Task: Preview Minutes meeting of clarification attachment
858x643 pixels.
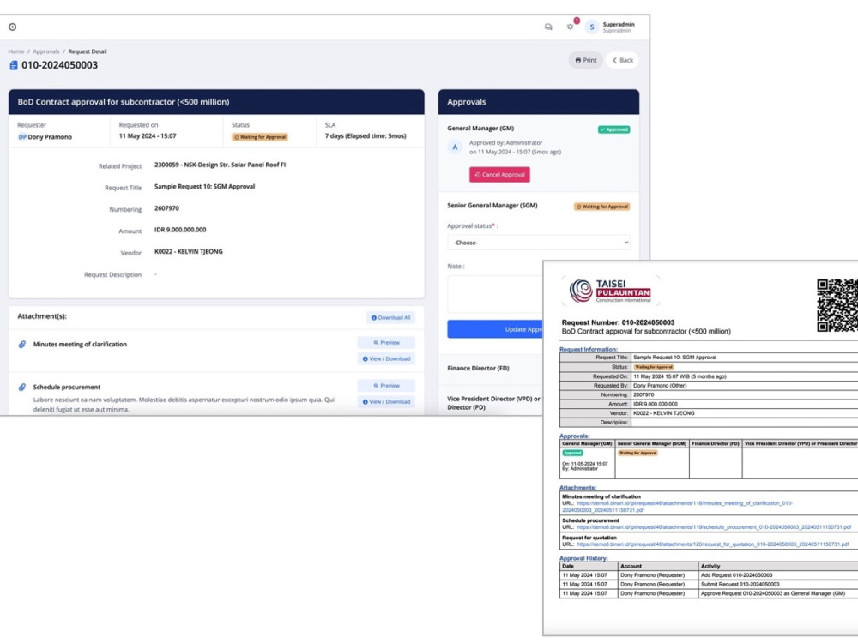Action: point(386,343)
